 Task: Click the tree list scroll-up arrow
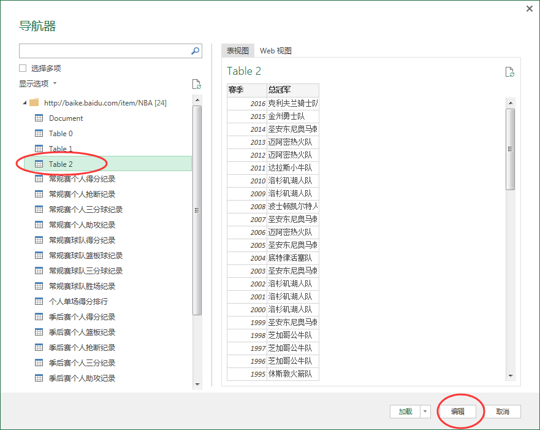point(197,100)
